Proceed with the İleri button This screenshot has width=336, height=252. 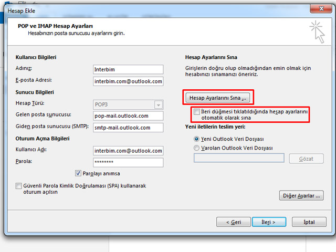(268, 222)
